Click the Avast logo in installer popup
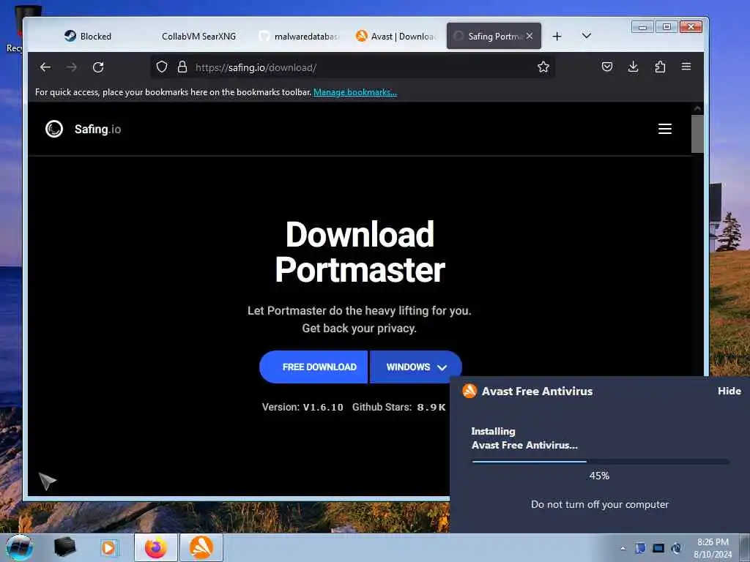The image size is (750, 562). (x=469, y=391)
